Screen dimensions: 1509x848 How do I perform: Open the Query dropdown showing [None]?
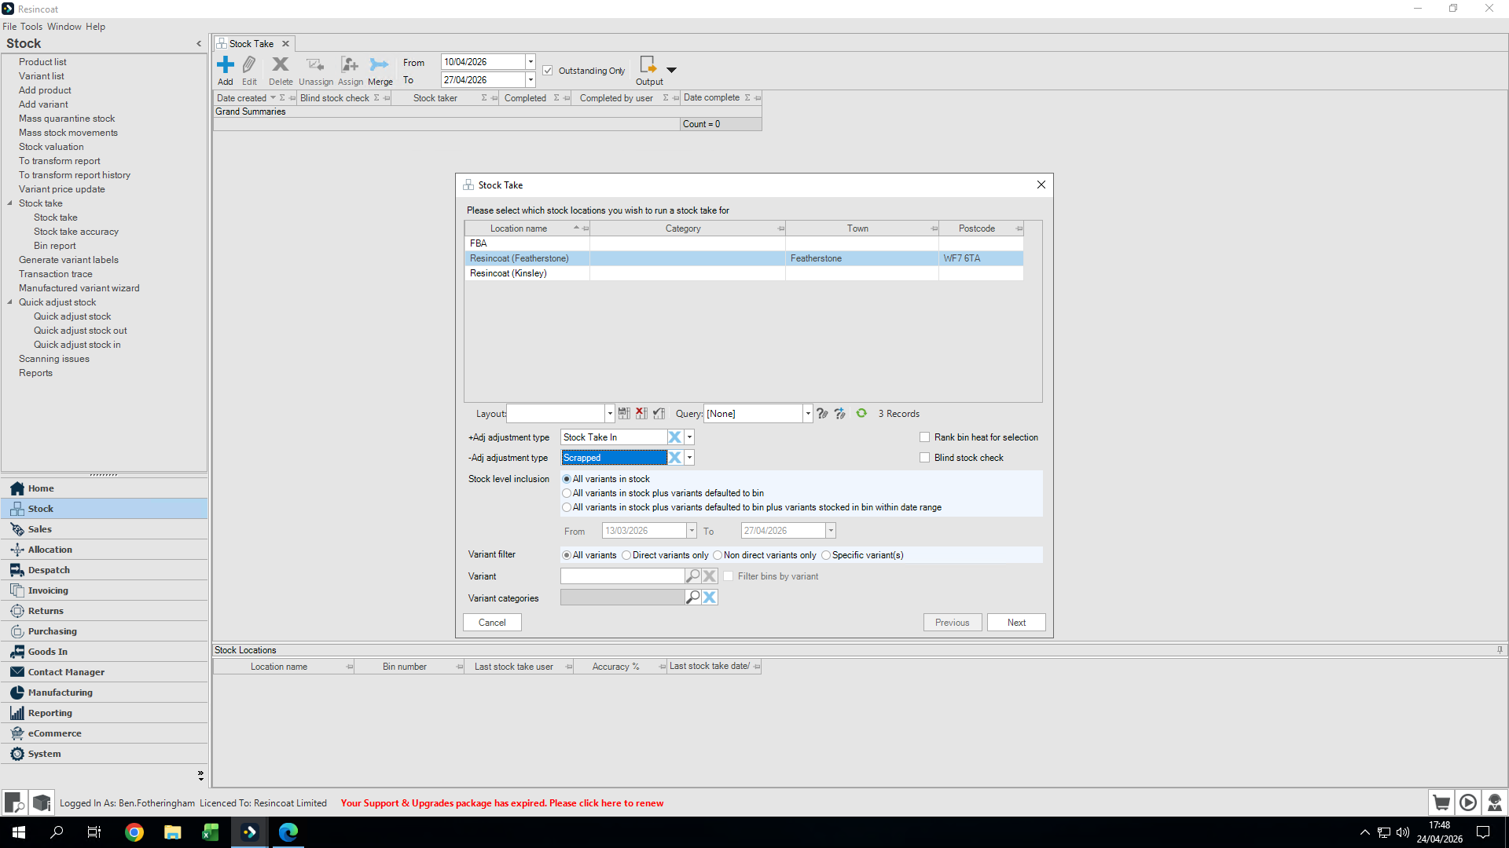click(x=807, y=414)
